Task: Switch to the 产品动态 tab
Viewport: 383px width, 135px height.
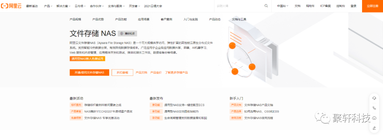Action: pyautogui.click(x=215, y=19)
